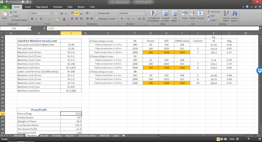Open Sort & Filter menu
Viewport: 262px width, 142px height.
[x=226, y=16]
